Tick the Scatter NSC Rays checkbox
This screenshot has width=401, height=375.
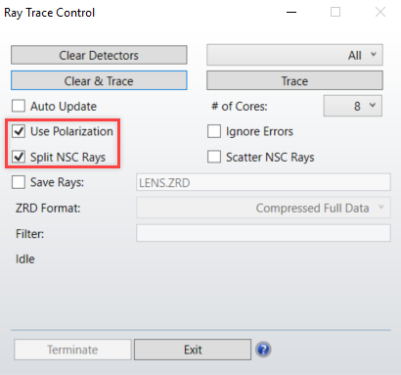coord(214,157)
